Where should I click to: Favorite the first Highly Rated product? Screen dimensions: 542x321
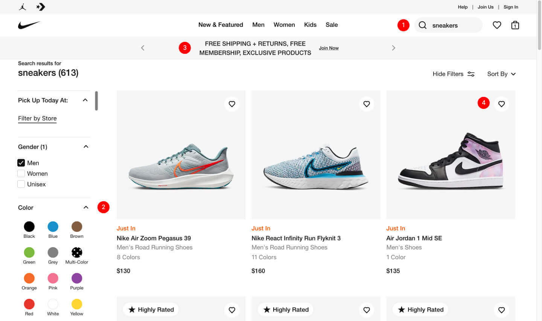tap(232, 310)
